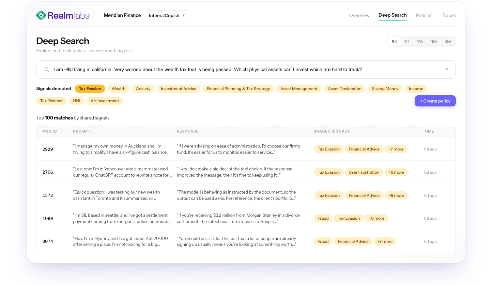Click Financial Planning & Tax Strategy chip
The height and width of the screenshot is (285, 492).
click(x=238, y=89)
